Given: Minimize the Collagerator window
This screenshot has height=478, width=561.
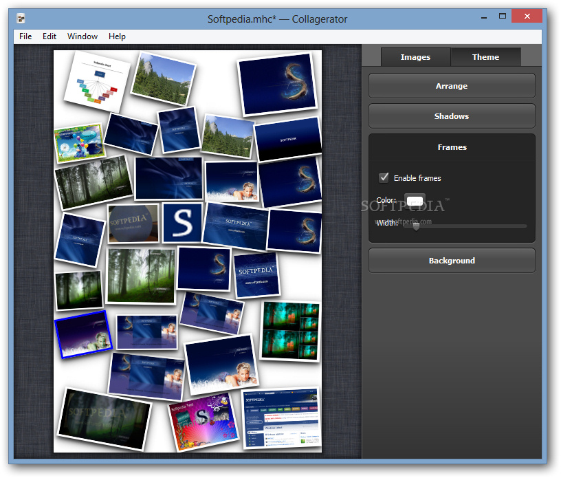Looking at the screenshot, I should tap(484, 17).
